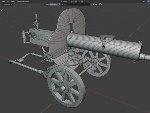Click the fifth filter icon before search
This screenshot has height=113, width=150.
coord(59,4)
